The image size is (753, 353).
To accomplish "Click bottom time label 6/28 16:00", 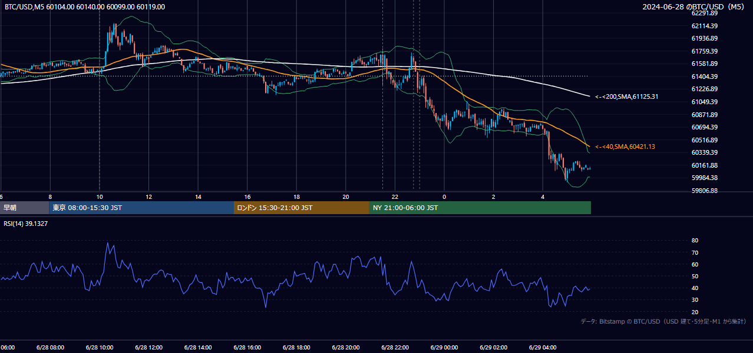I will point(247,347).
